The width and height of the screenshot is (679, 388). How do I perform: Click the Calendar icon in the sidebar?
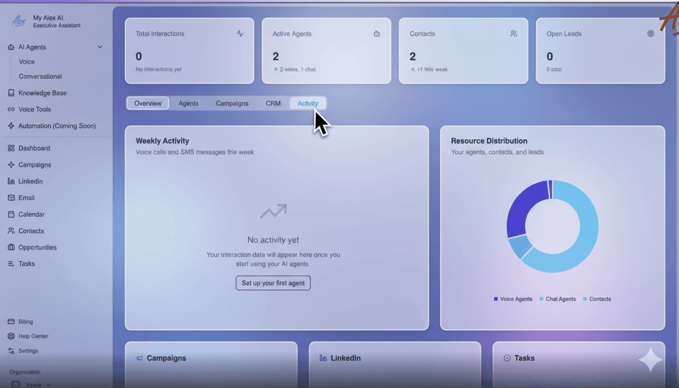(11, 214)
